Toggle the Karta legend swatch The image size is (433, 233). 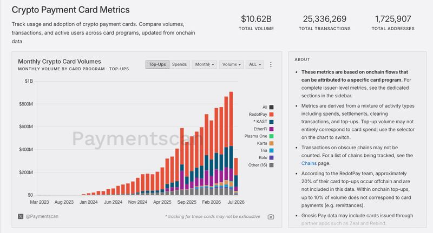272,143
